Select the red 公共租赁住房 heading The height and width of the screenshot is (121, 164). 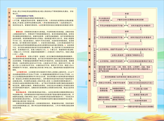(22, 72)
